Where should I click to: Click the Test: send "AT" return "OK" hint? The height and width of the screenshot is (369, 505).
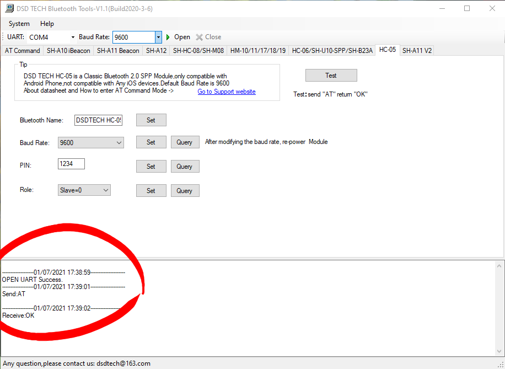(x=330, y=94)
